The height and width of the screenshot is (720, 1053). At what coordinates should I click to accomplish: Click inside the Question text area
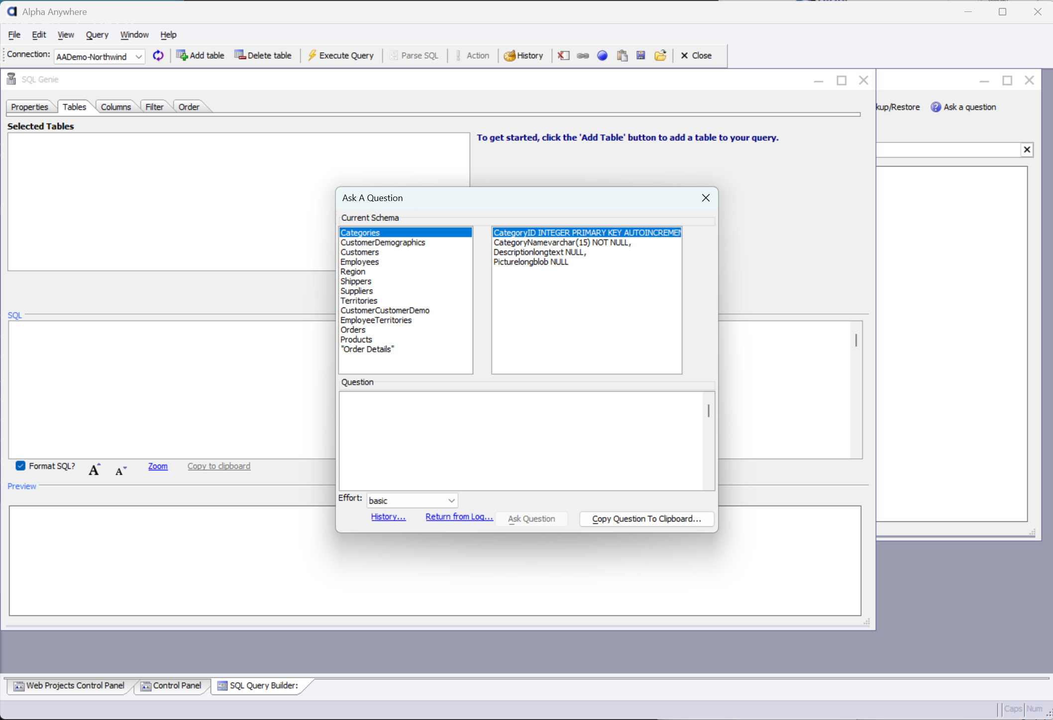click(x=521, y=441)
